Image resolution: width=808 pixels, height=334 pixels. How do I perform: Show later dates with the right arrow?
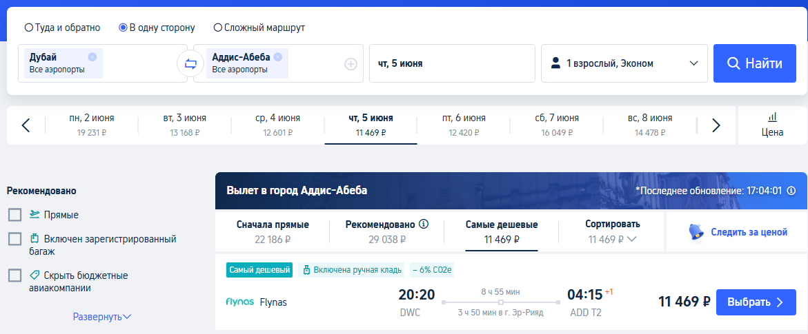pos(716,125)
